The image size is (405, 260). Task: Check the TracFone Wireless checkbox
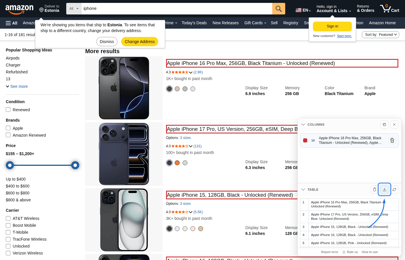pos(8,239)
